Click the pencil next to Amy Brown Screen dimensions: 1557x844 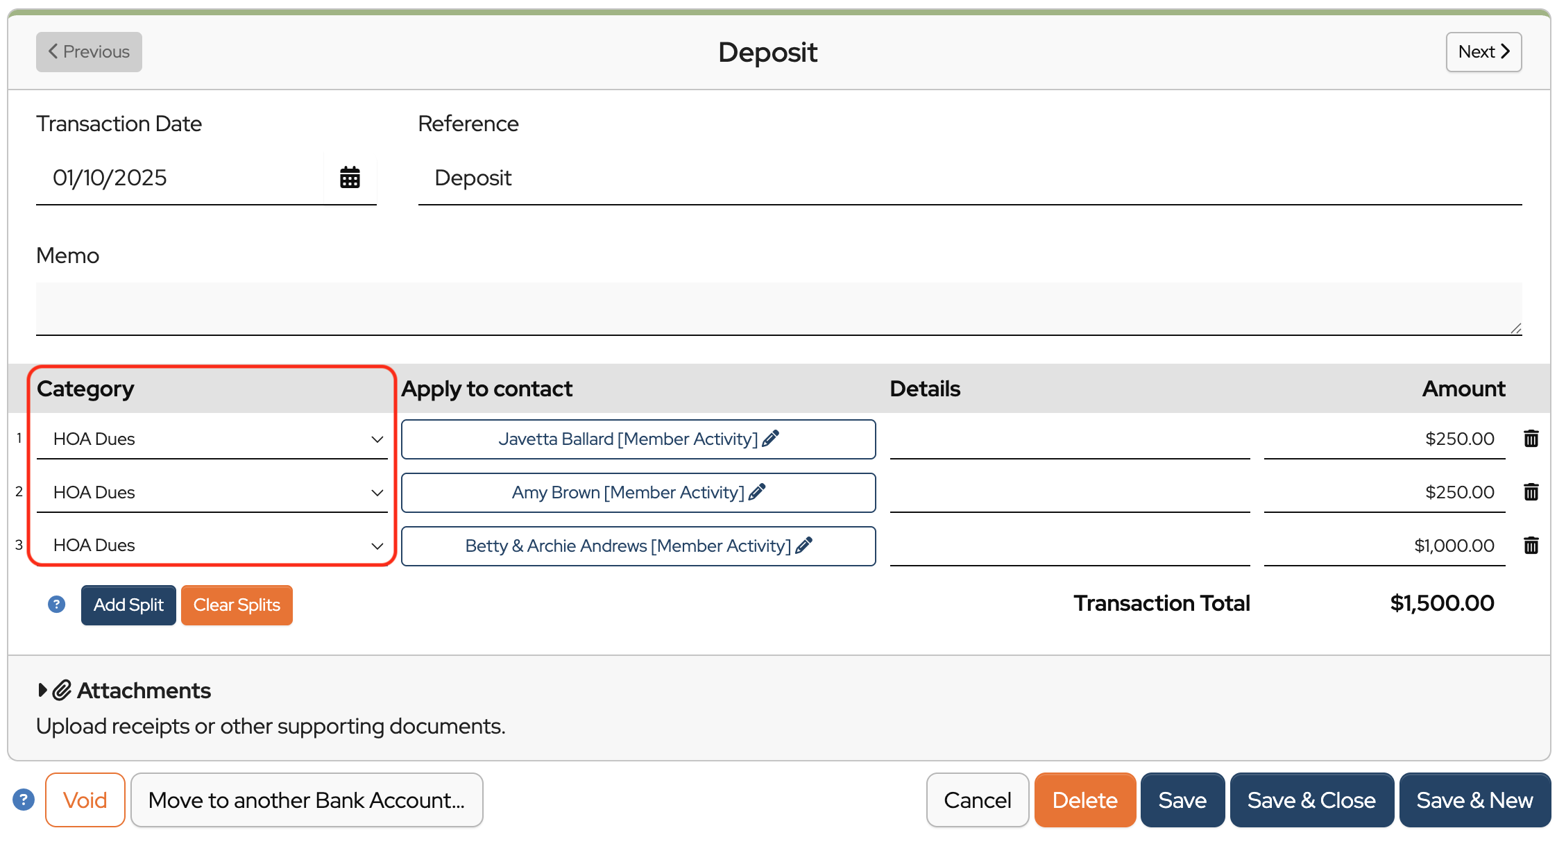pos(757,492)
